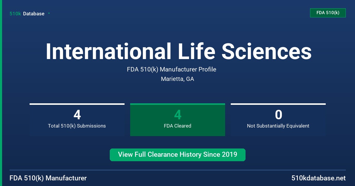Click the Marietta, GA location text
Viewport: 355px width, 186px height.
coord(177,79)
